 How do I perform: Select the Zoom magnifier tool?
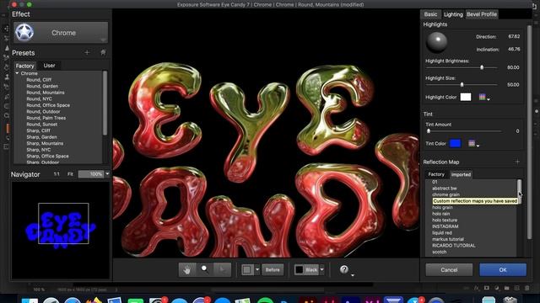click(x=204, y=269)
